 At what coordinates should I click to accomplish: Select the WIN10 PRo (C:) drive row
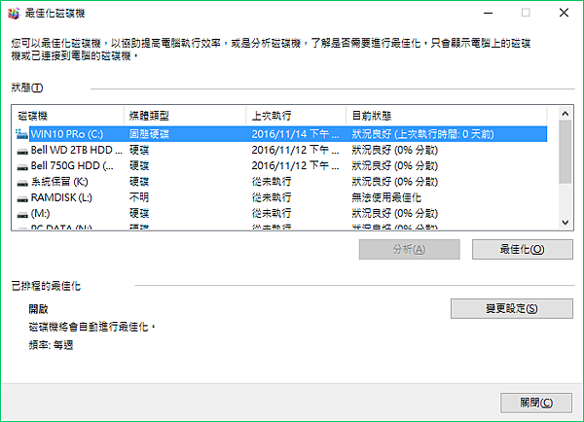281,134
